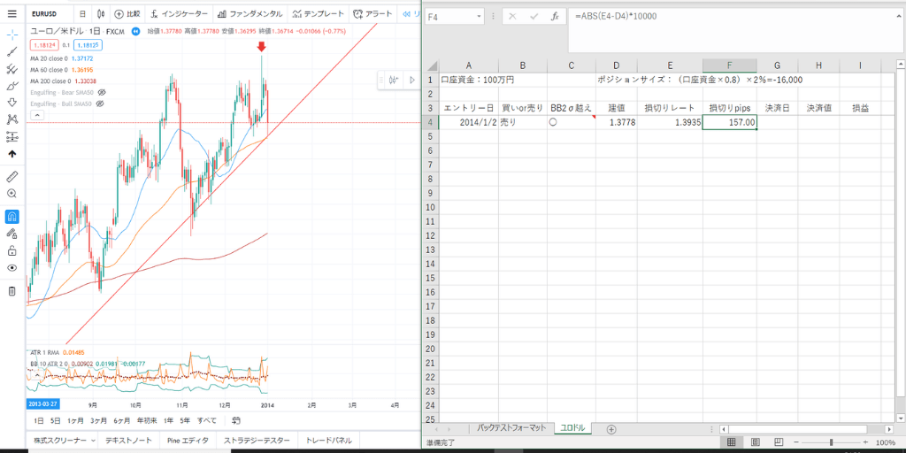Viewport: 906px width, 453px height.
Task: Open the ファンダメンタル fundamentals menu
Action: point(251,13)
